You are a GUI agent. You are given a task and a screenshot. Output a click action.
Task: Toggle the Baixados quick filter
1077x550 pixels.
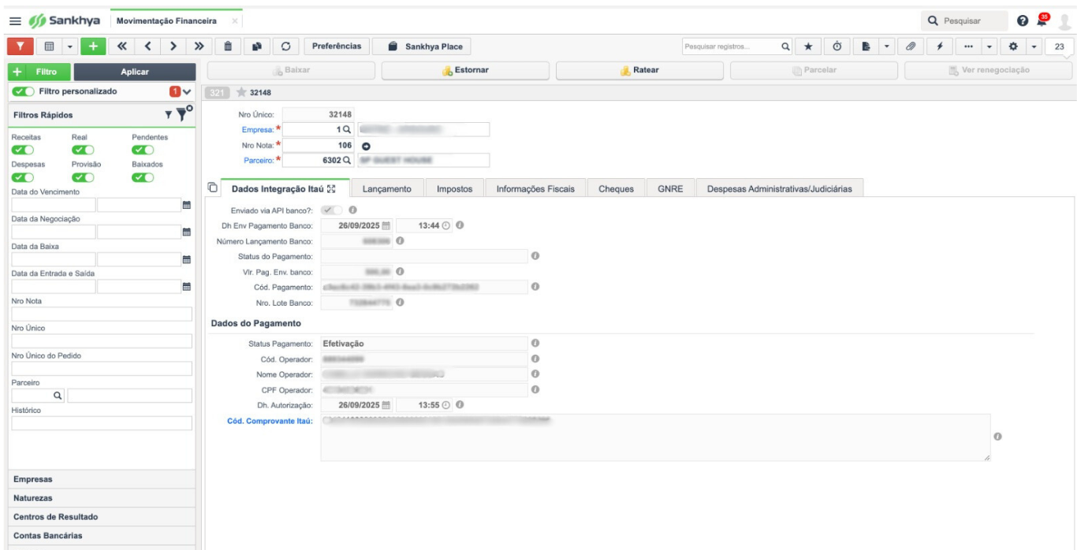pyautogui.click(x=143, y=177)
